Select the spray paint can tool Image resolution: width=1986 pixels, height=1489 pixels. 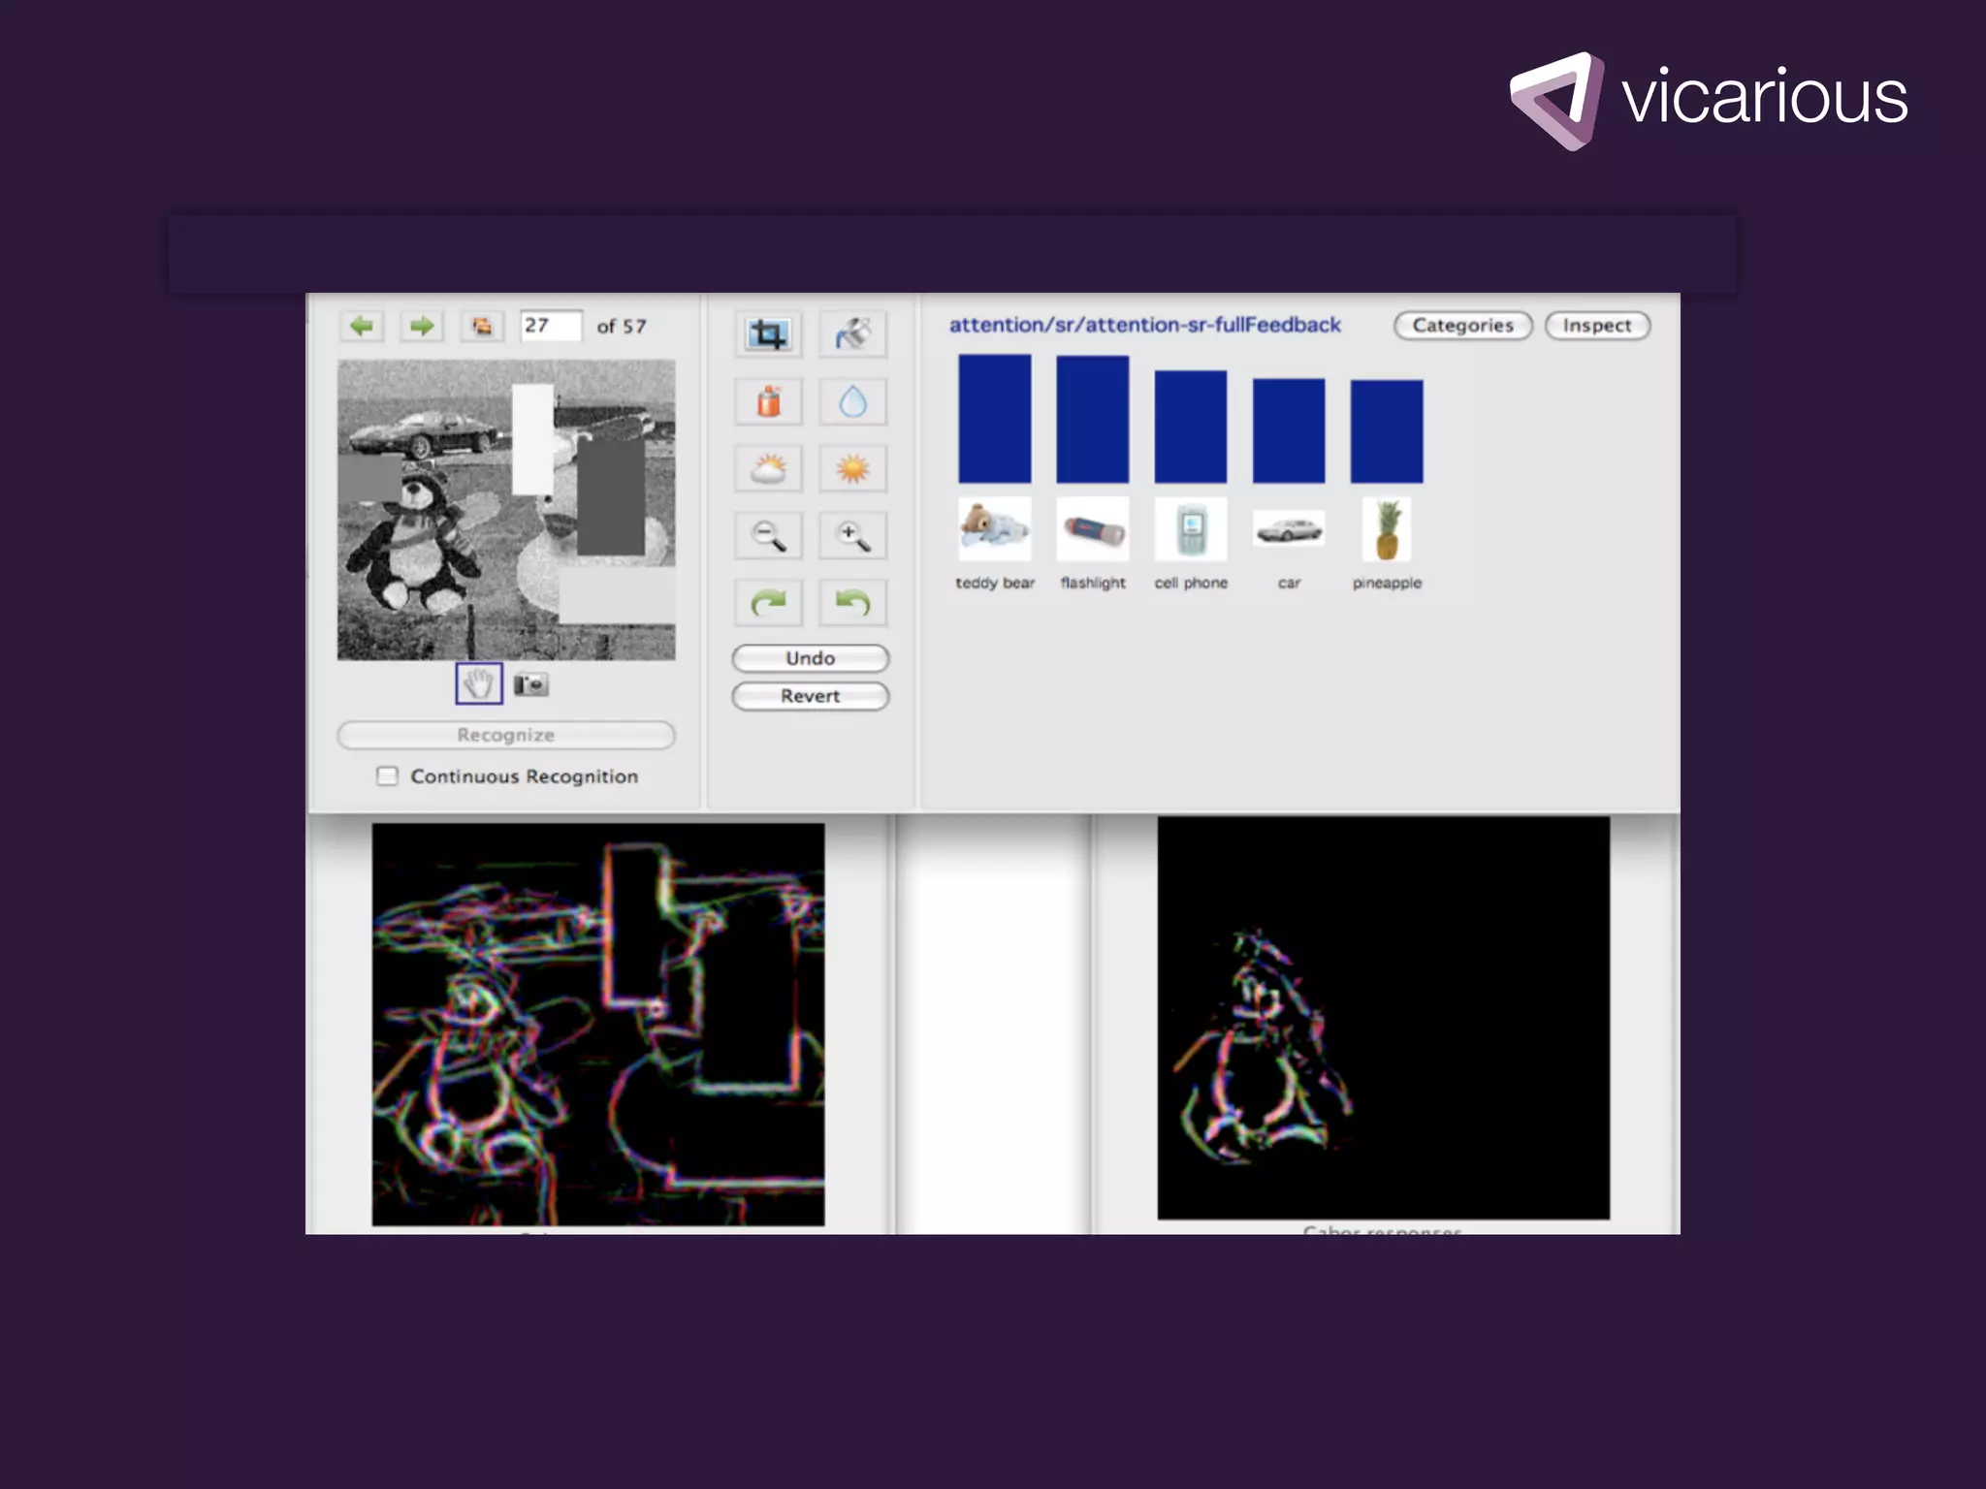coord(768,401)
